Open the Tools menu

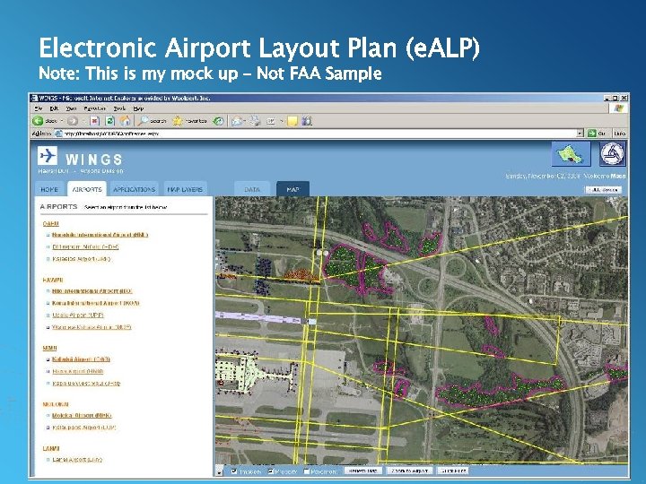pyautogui.click(x=119, y=108)
